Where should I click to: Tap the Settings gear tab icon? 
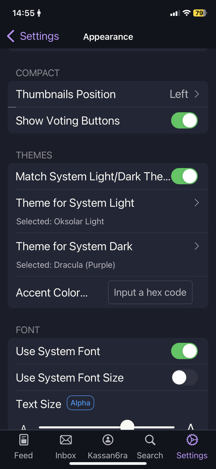click(x=192, y=440)
